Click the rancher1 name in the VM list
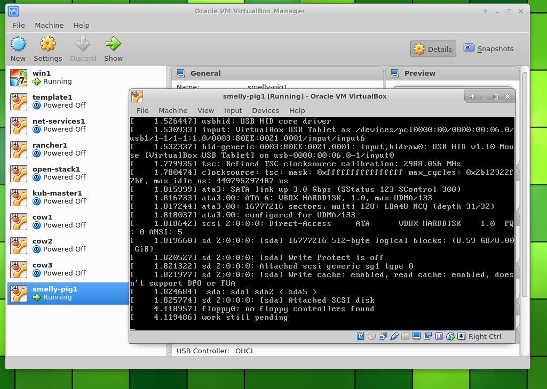 tap(50, 145)
